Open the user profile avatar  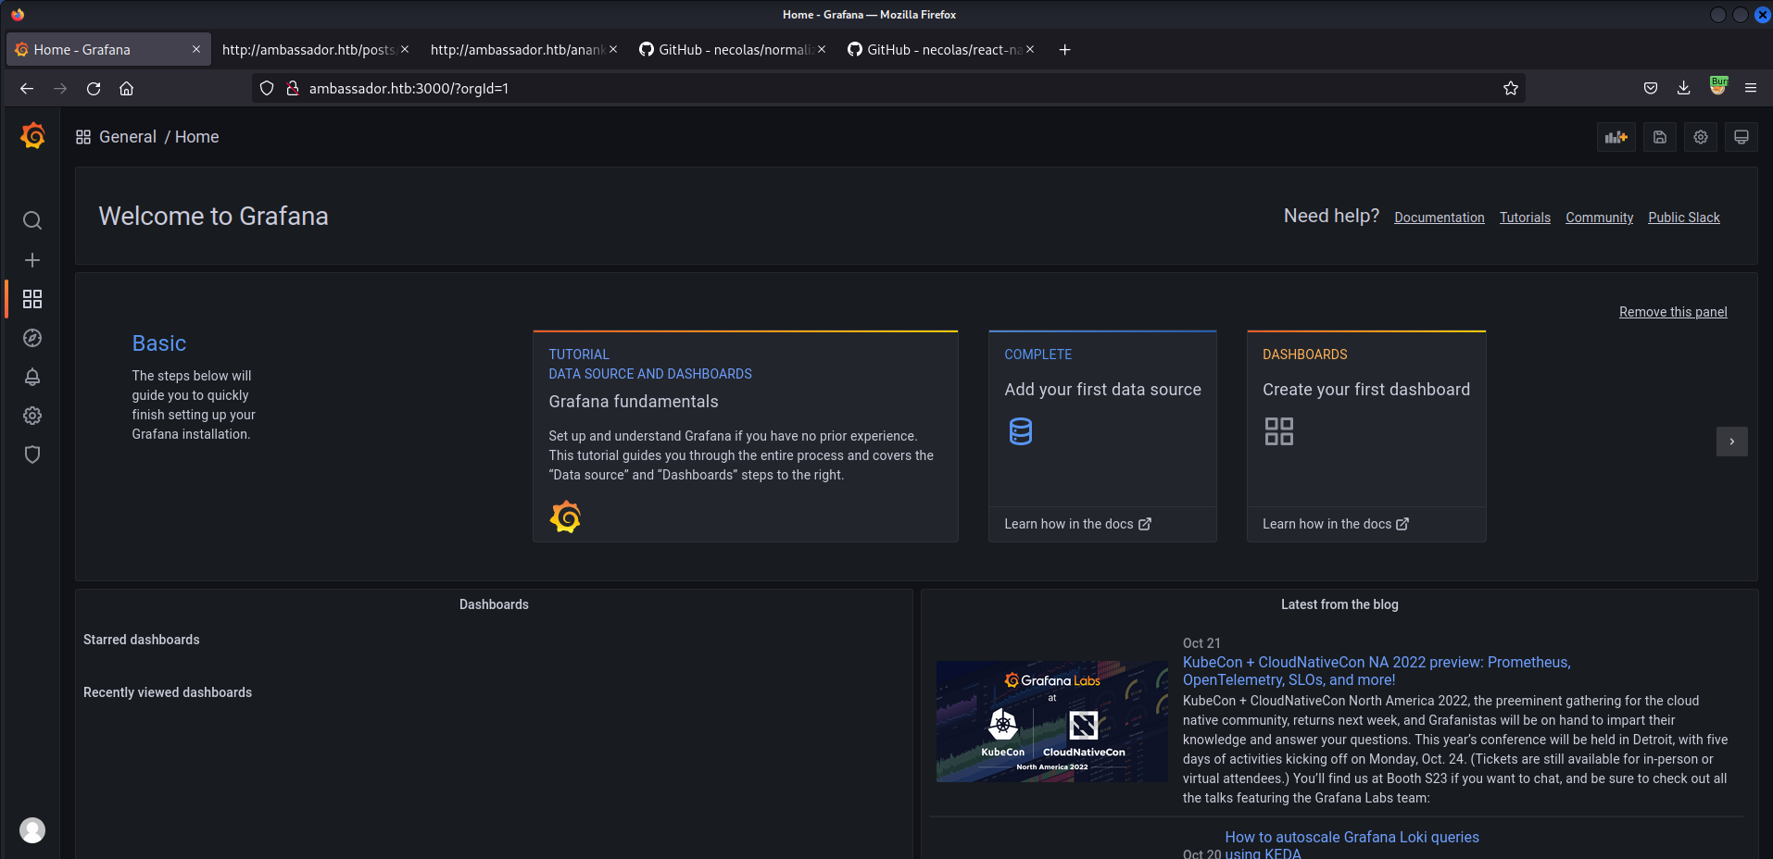(x=32, y=830)
